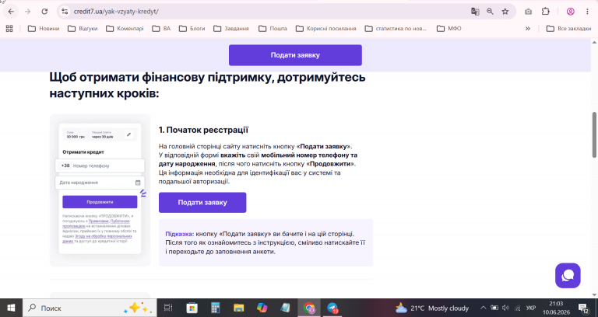
Task: Open weather widget showing 21°C Mostly cloudy
Action: (431, 308)
